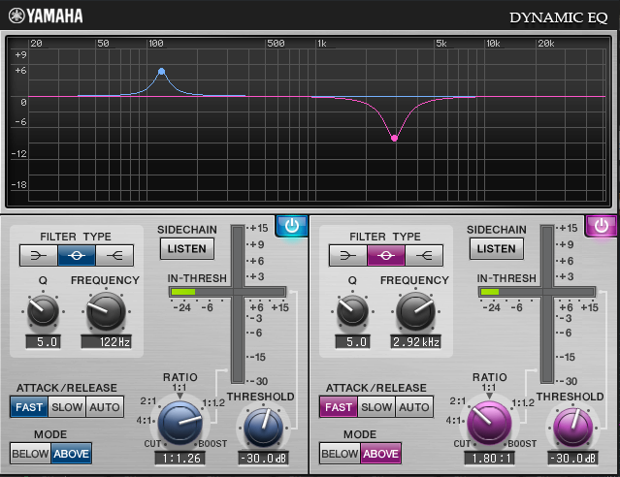
Task: Set blue band attack/release to AUTO
Action: tap(105, 407)
